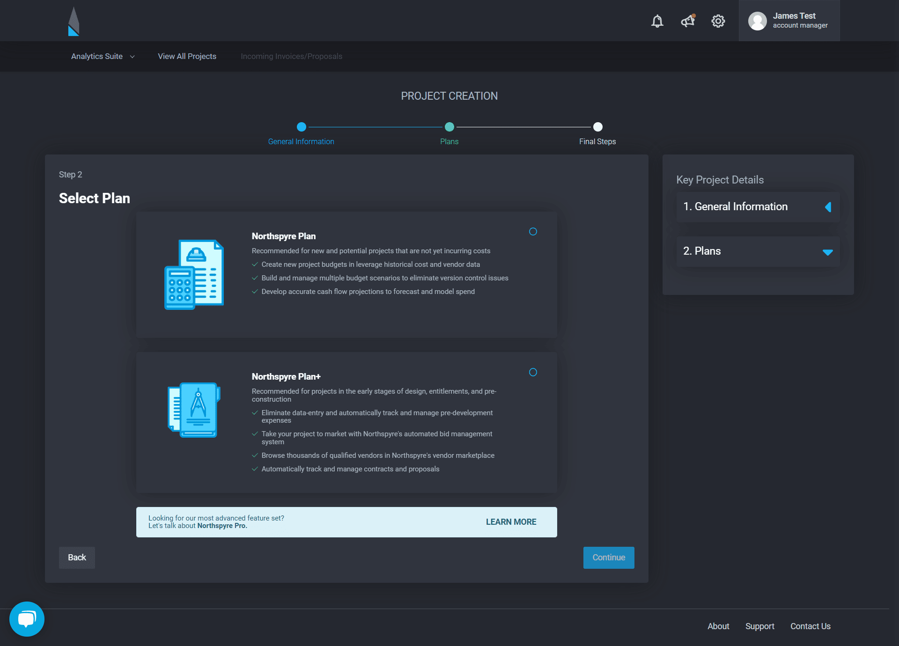Expand the Analytics Suite dropdown
899x646 pixels.
[103, 56]
